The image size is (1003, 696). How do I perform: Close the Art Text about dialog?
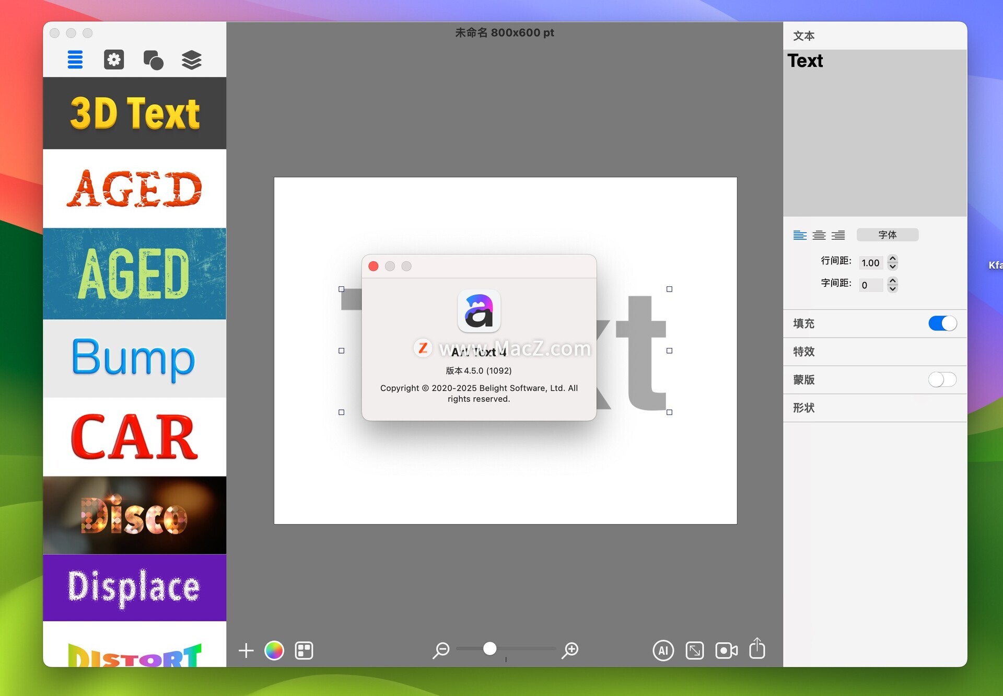coord(374,266)
